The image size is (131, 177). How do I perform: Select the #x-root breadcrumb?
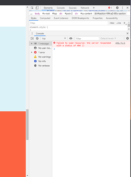pyautogui.click(x=46, y=13)
